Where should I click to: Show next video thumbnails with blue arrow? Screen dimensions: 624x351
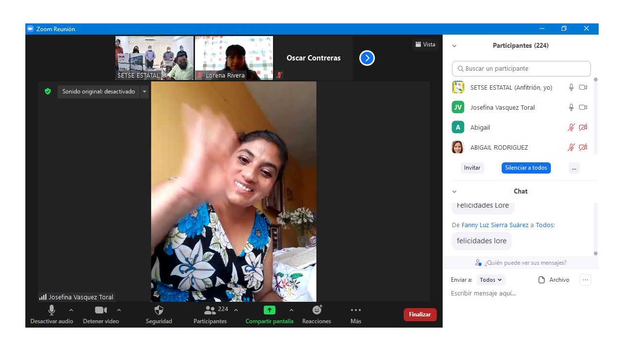pyautogui.click(x=367, y=58)
